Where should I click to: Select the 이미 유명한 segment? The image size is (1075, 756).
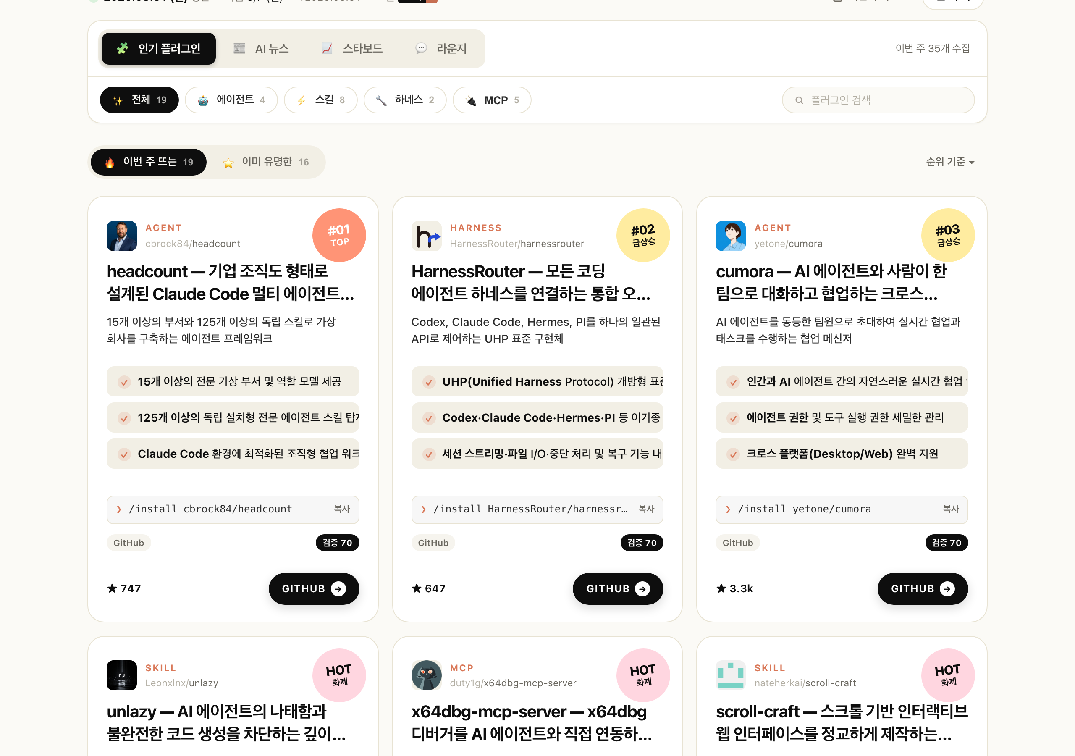point(266,162)
